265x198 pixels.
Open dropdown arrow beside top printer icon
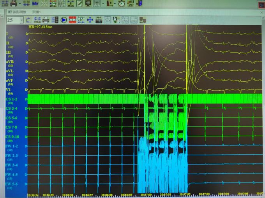[x=20, y=4]
